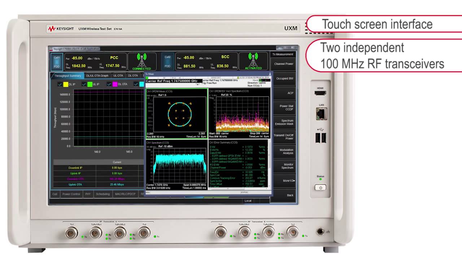Select the Cell2 FDD button
462x260 pixels.
(167, 62)
